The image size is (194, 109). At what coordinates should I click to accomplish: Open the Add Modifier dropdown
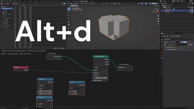[178, 39]
